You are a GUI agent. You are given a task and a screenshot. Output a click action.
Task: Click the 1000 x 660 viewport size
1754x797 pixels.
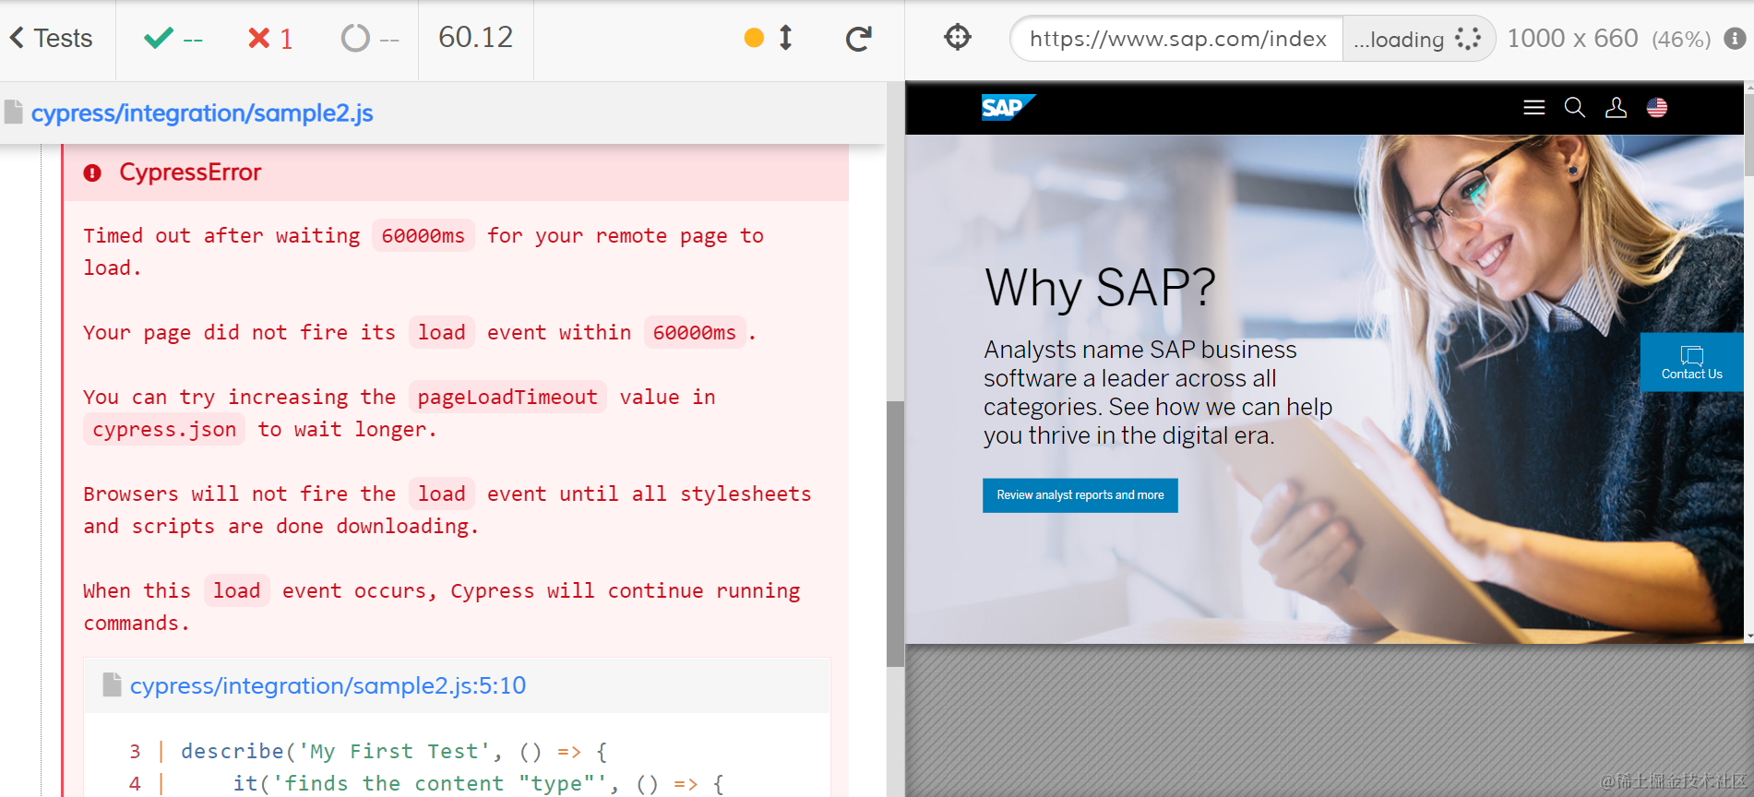1572,38
